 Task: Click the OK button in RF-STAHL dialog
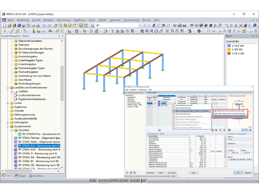coord(238,173)
